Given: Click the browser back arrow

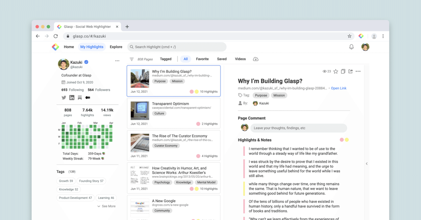Looking at the screenshot, I should tap(38, 36).
